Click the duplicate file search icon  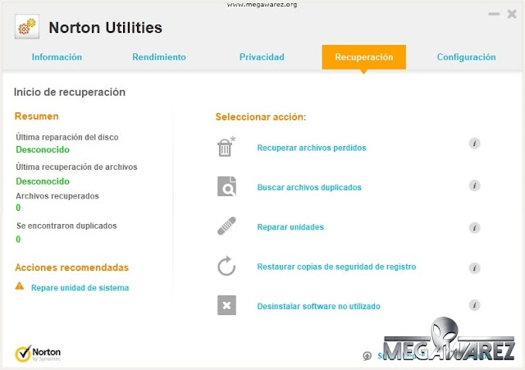coord(226,186)
